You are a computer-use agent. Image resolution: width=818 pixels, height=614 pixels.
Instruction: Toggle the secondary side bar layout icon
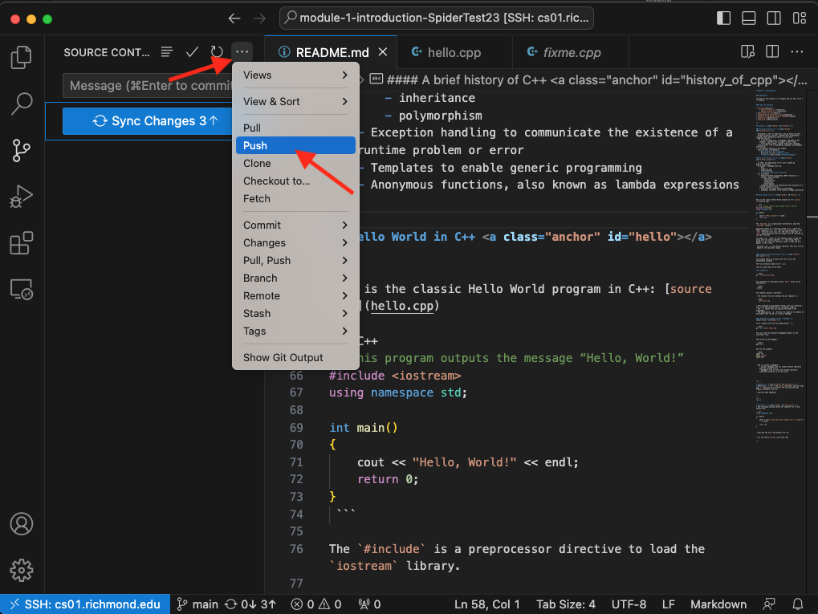[774, 18]
